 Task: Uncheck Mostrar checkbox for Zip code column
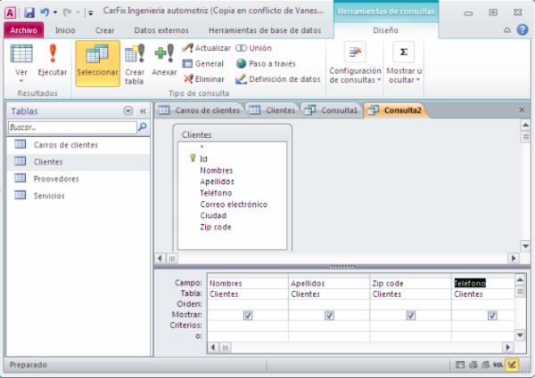[411, 315]
